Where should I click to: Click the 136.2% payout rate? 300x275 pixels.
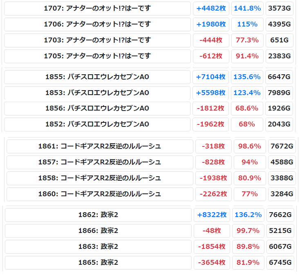click(248, 215)
